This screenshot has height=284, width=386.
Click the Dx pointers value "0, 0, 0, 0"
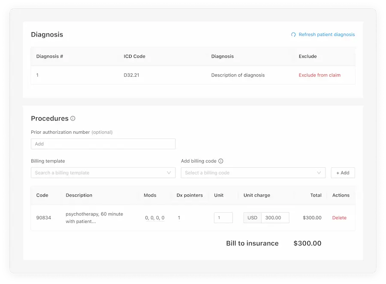click(x=154, y=218)
